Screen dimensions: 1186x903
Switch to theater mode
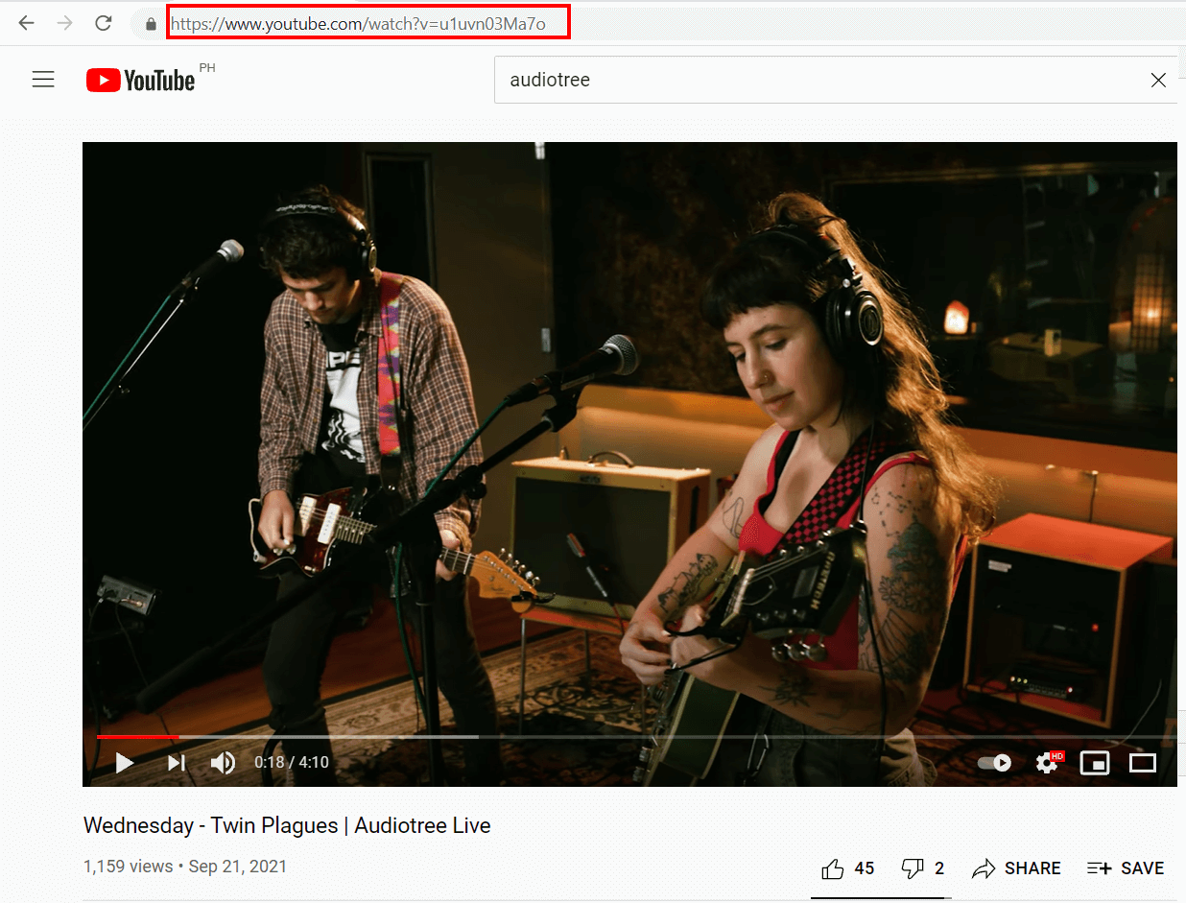click(x=1143, y=763)
